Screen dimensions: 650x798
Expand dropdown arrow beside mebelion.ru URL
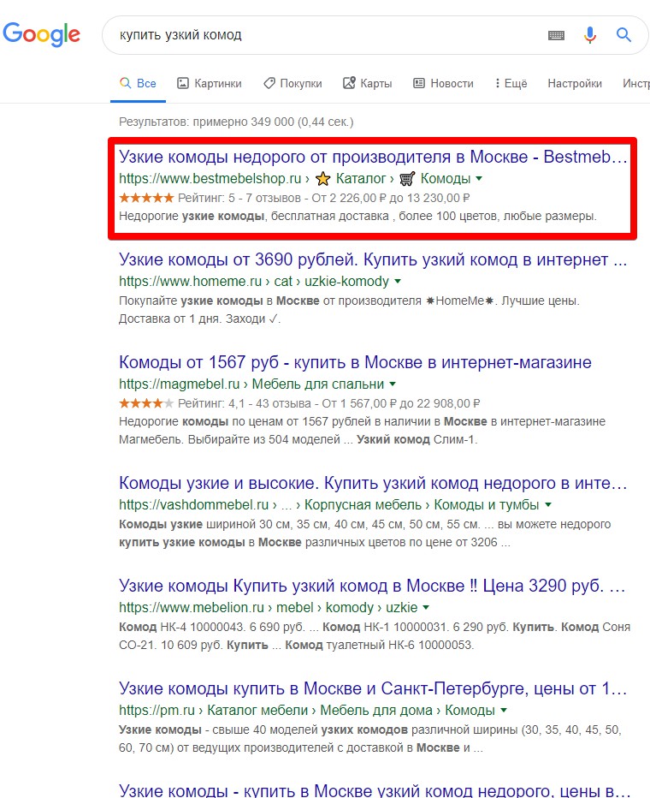coord(426,607)
